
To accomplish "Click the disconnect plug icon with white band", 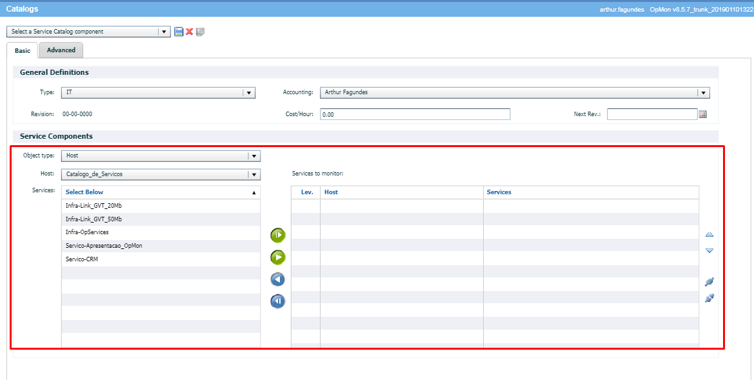I will pos(709,298).
